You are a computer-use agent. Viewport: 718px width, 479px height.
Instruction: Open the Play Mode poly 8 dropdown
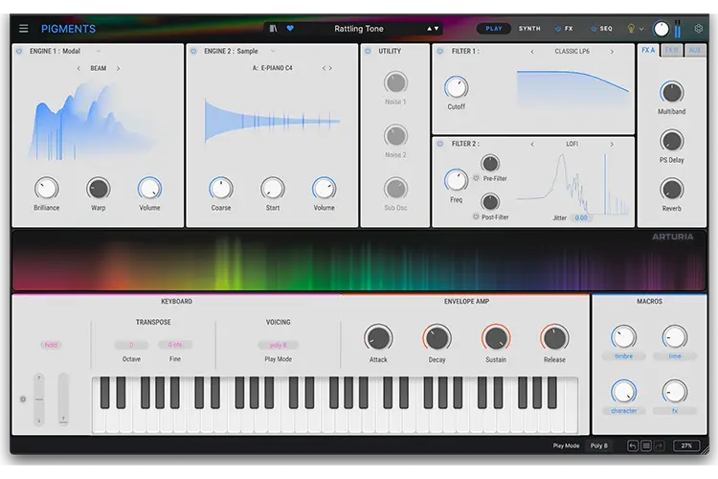pyautogui.click(x=278, y=345)
